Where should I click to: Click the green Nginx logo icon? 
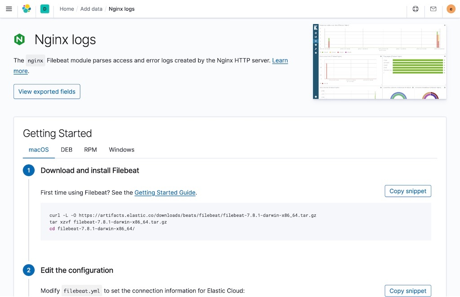(x=19, y=39)
